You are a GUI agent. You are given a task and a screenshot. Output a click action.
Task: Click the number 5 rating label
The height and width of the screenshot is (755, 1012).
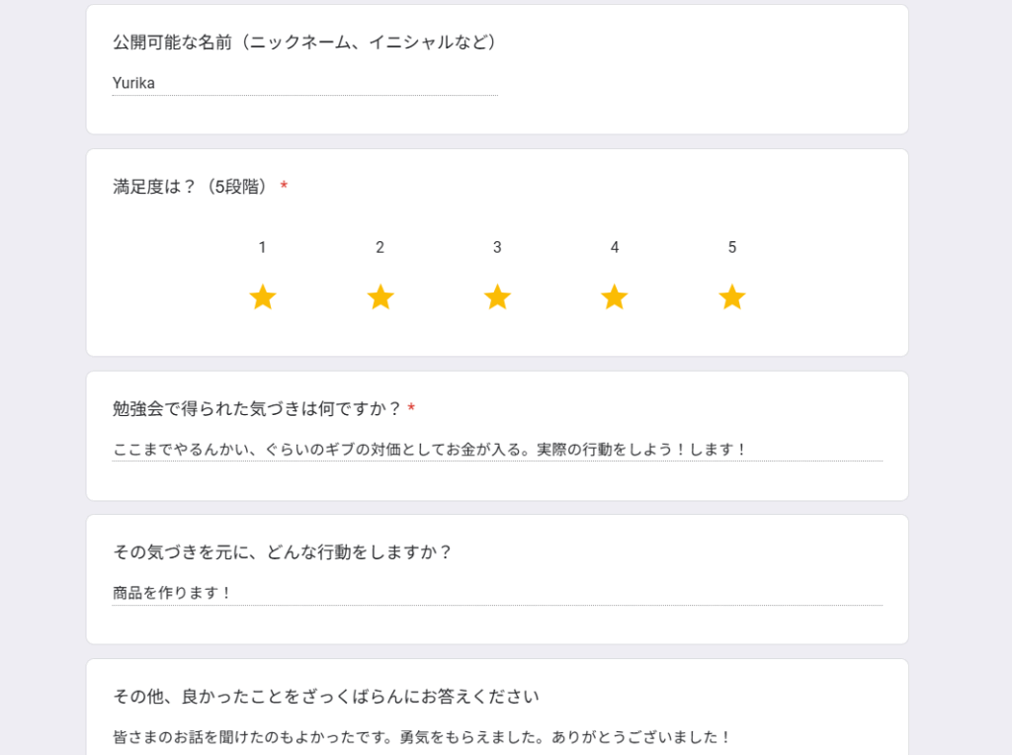coord(732,247)
